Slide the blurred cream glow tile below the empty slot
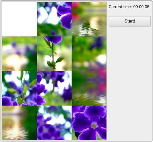Viewport: 153px width, 142px height. coord(19,54)
